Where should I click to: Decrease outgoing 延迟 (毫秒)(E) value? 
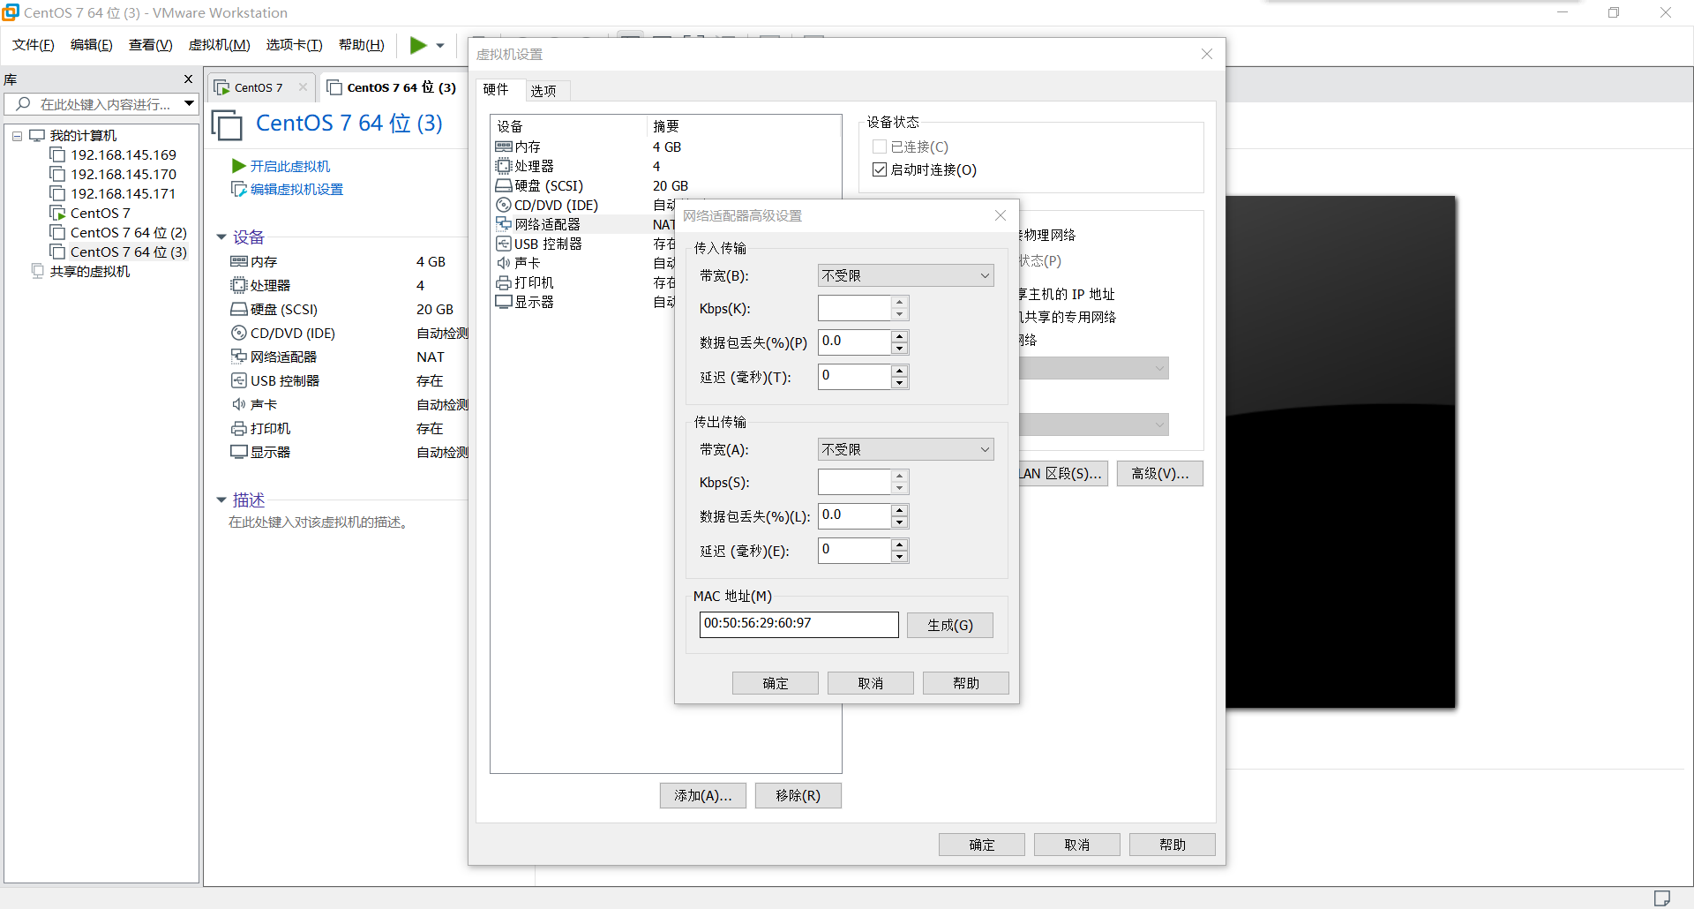900,557
